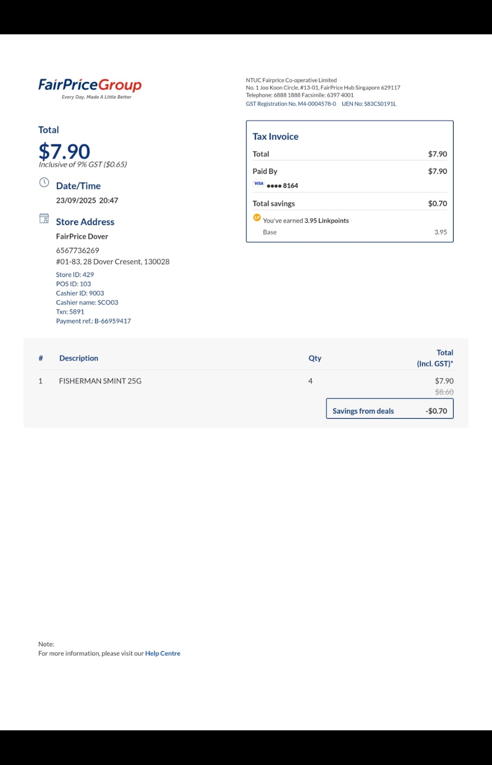492x765 pixels.
Task: Click the Payment ref. B-66959417 text
Action: (x=93, y=321)
